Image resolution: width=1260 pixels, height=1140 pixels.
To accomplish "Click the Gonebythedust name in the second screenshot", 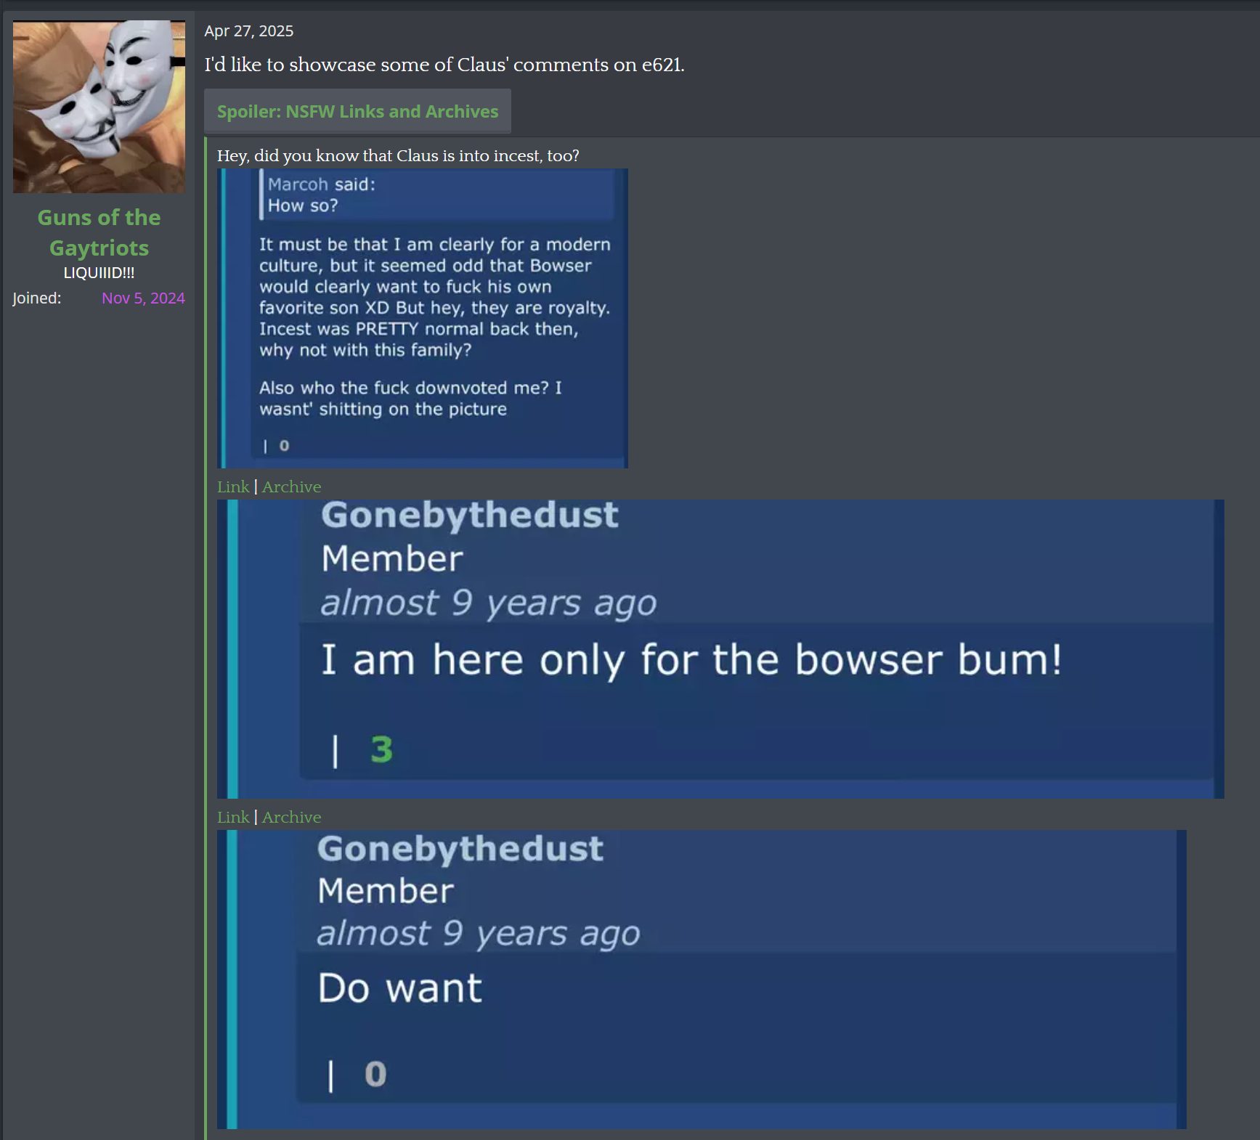I will click(470, 515).
